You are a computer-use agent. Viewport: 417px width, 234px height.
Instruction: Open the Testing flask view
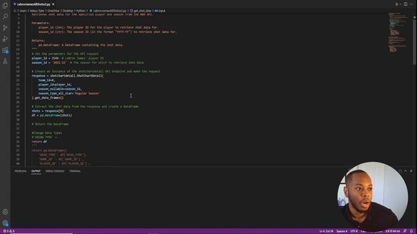pyautogui.click(x=5, y=61)
